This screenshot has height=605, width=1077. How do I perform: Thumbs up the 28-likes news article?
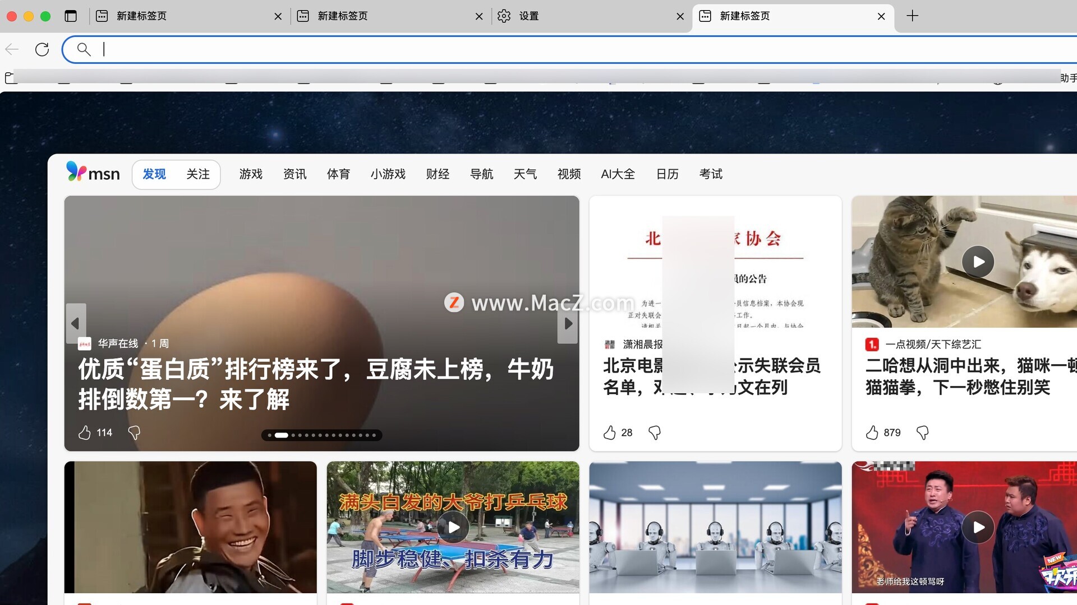[610, 432]
